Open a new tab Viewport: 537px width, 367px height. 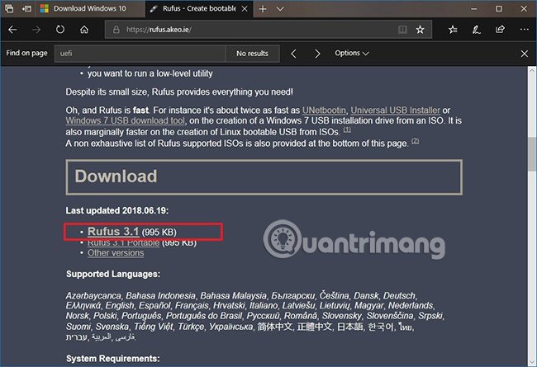[x=263, y=9]
